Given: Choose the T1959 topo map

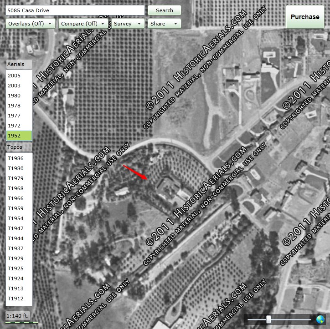Looking at the screenshot, I should 19,208.
